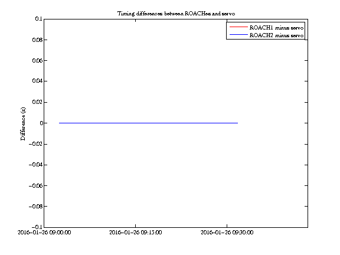Click the '2016-01-26 09:15:00' x-axis label
Screen dimensions: 340x255
click(x=135, y=233)
